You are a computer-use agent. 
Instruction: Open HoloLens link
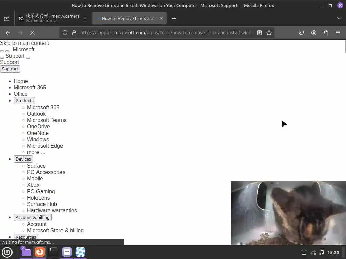pos(39,198)
